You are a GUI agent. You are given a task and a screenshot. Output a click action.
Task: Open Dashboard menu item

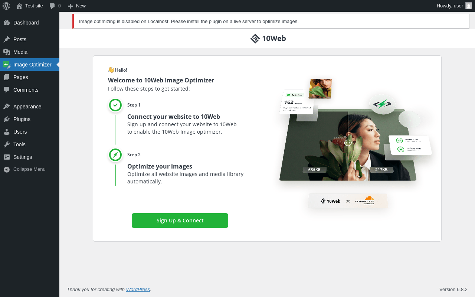(x=30, y=23)
